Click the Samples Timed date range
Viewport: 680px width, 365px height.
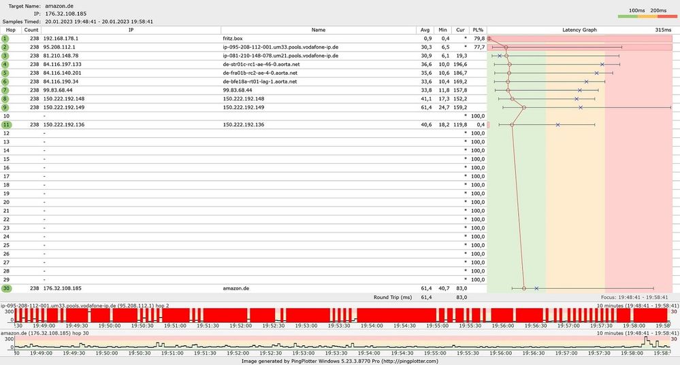pos(99,22)
